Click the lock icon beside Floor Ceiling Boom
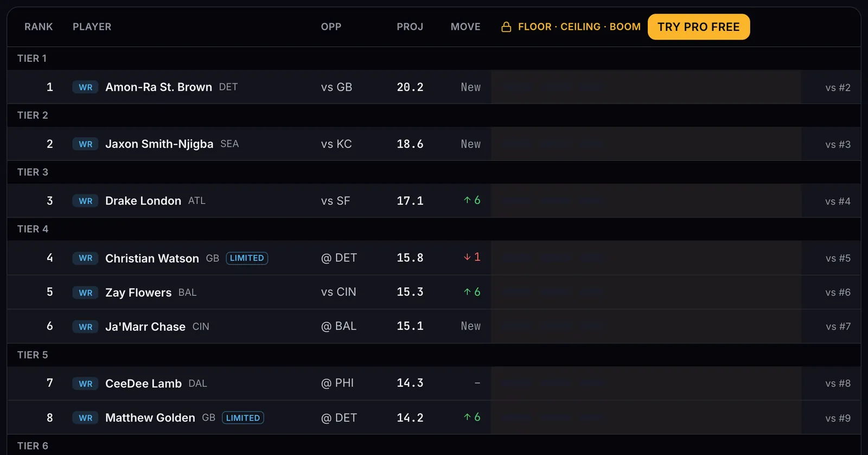This screenshot has height=455, width=868. pyautogui.click(x=506, y=27)
